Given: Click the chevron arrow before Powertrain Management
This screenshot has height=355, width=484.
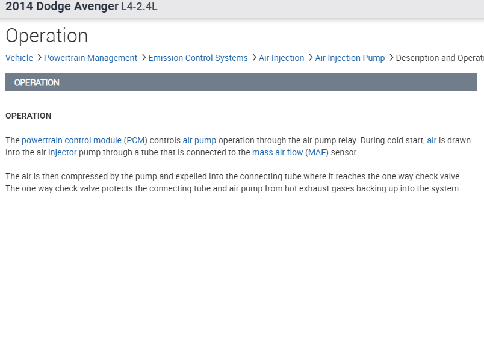Looking at the screenshot, I should 39,58.
